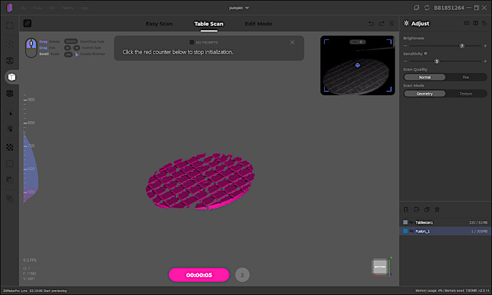Screen dimensions: 492x295
Task: Click the empty square icon in the sidebar
Action: 10,163
